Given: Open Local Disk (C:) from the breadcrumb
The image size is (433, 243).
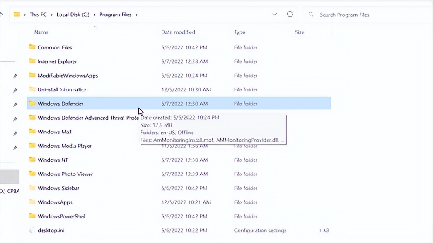Looking at the screenshot, I should (x=73, y=14).
